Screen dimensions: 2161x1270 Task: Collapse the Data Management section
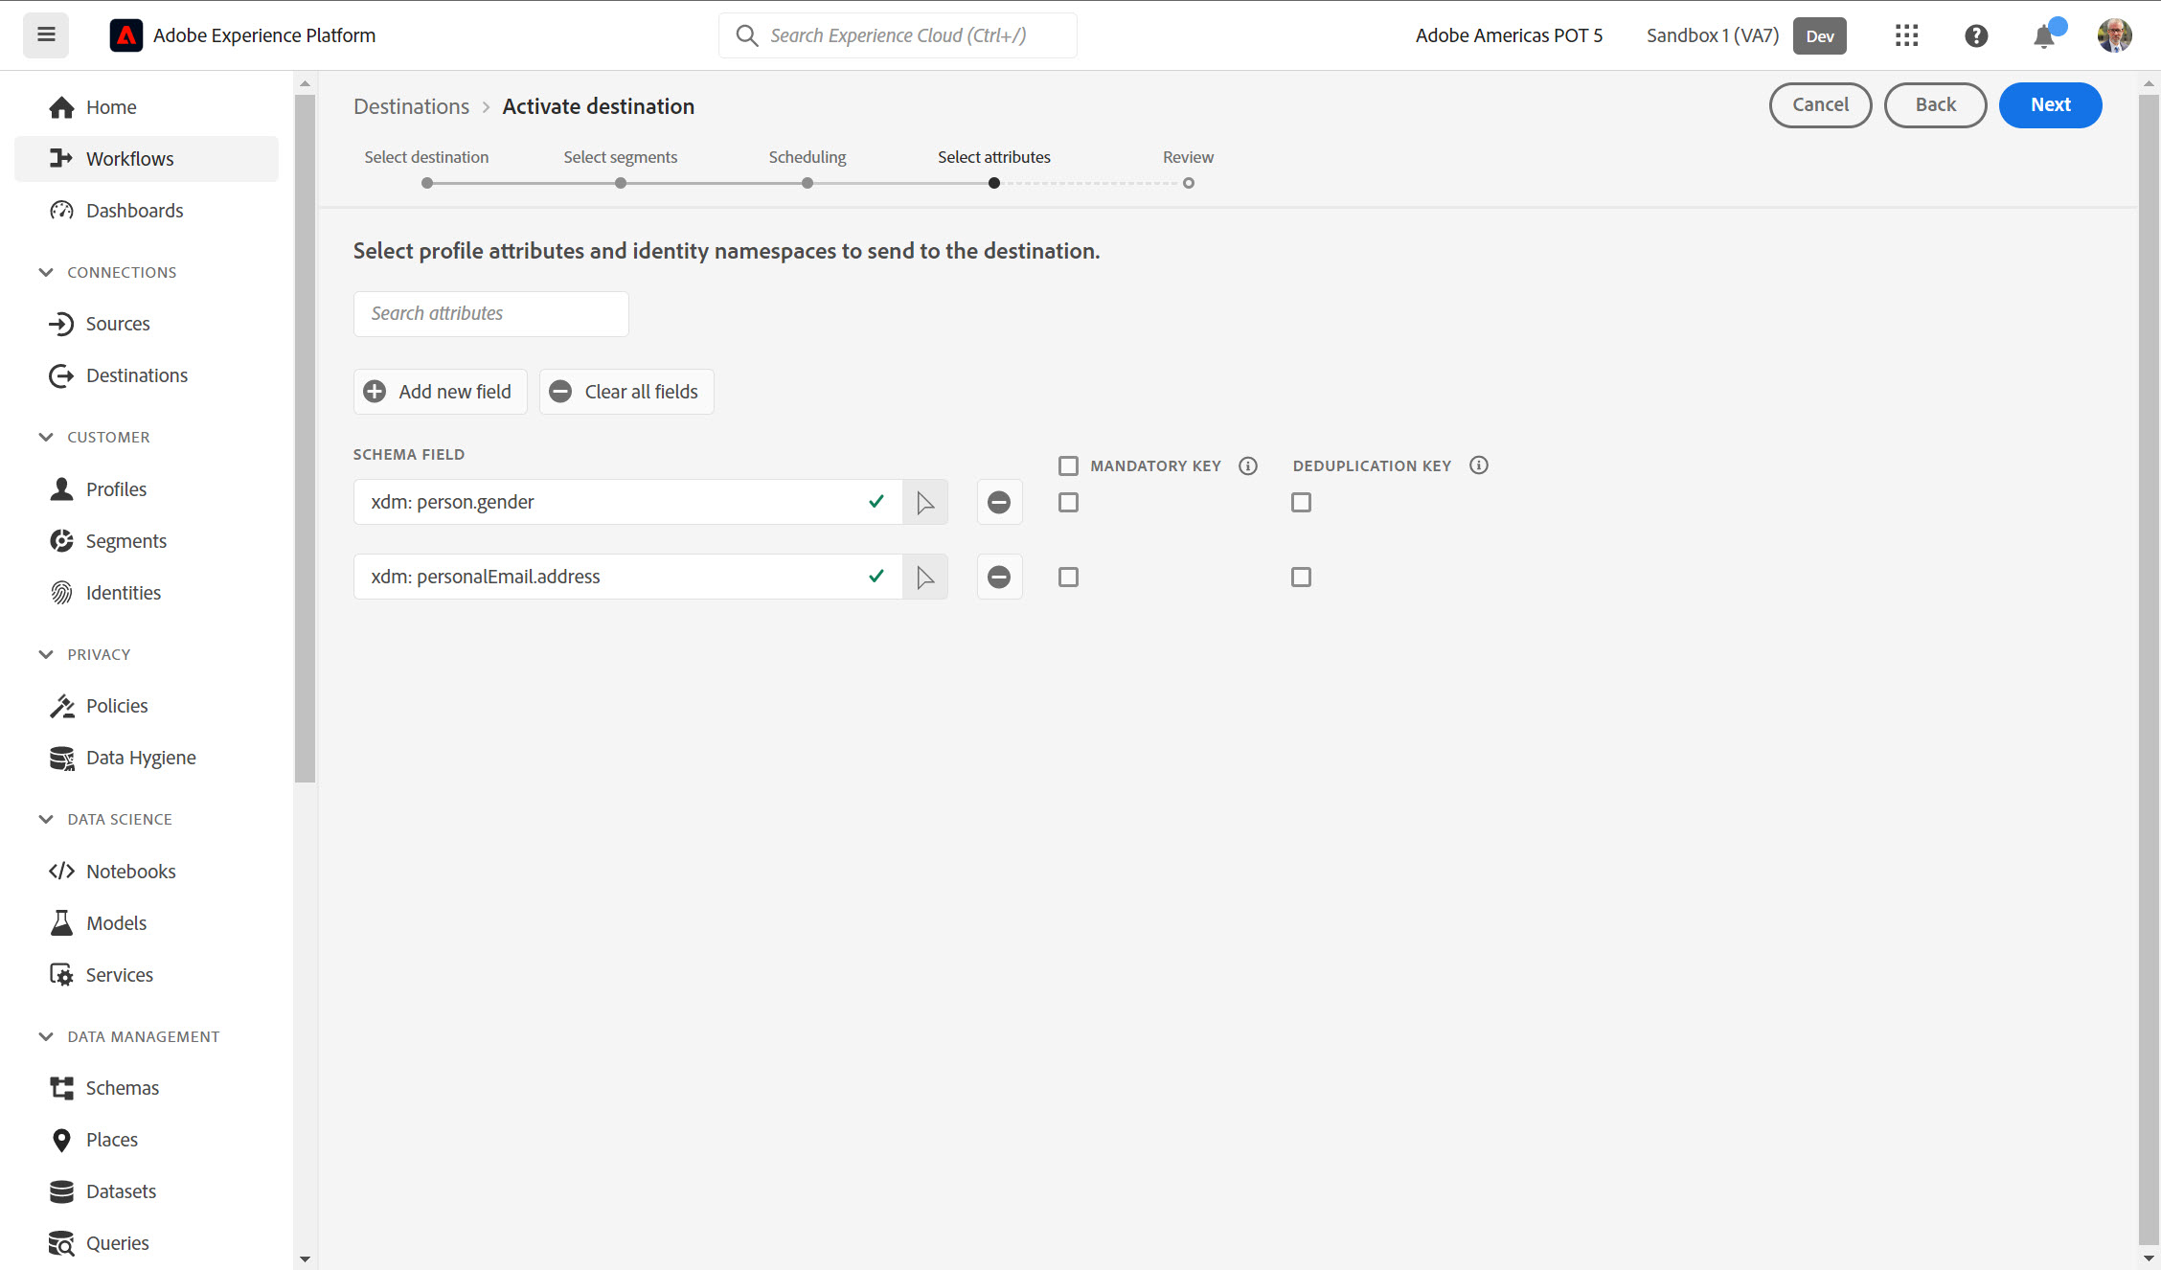pos(46,1036)
